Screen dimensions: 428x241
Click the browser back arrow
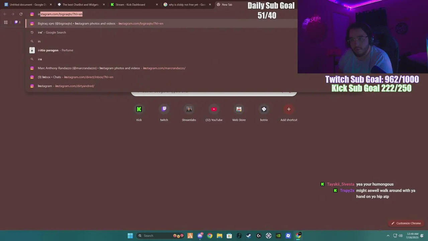click(x=5, y=14)
